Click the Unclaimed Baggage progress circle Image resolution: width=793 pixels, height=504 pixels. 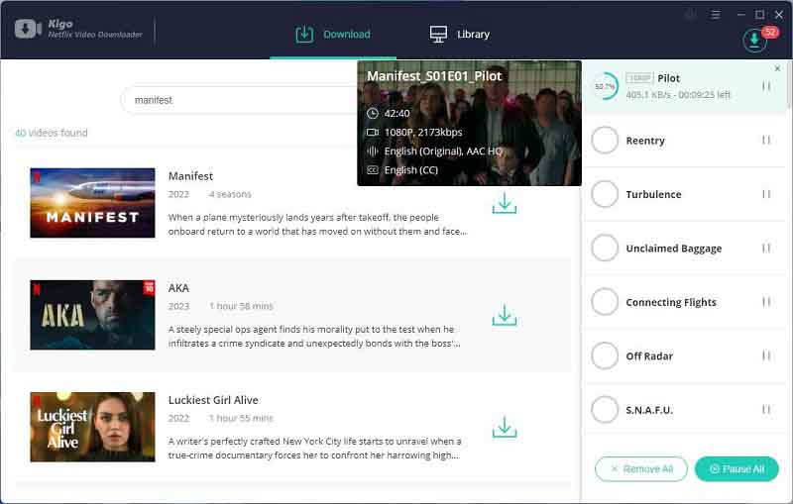tap(605, 248)
